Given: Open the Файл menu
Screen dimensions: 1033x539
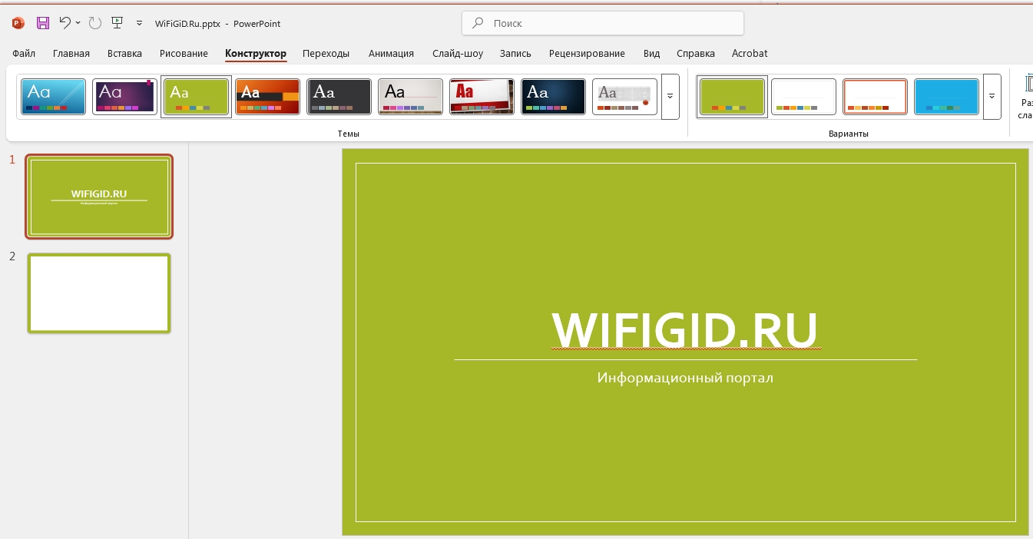Looking at the screenshot, I should (24, 54).
